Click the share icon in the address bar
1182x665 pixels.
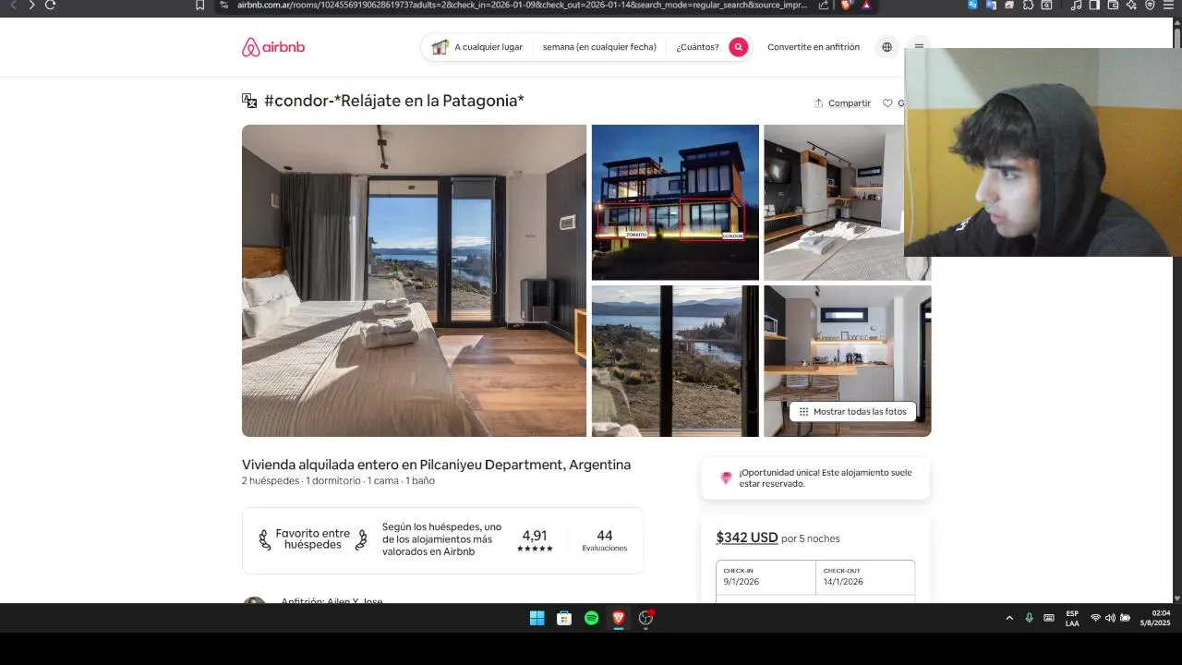click(x=824, y=5)
